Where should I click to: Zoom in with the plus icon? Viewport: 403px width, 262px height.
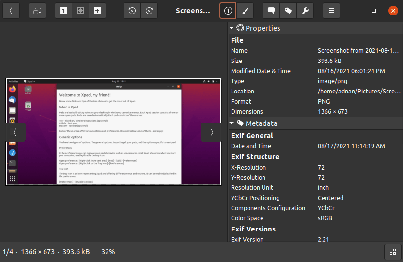tap(97, 11)
